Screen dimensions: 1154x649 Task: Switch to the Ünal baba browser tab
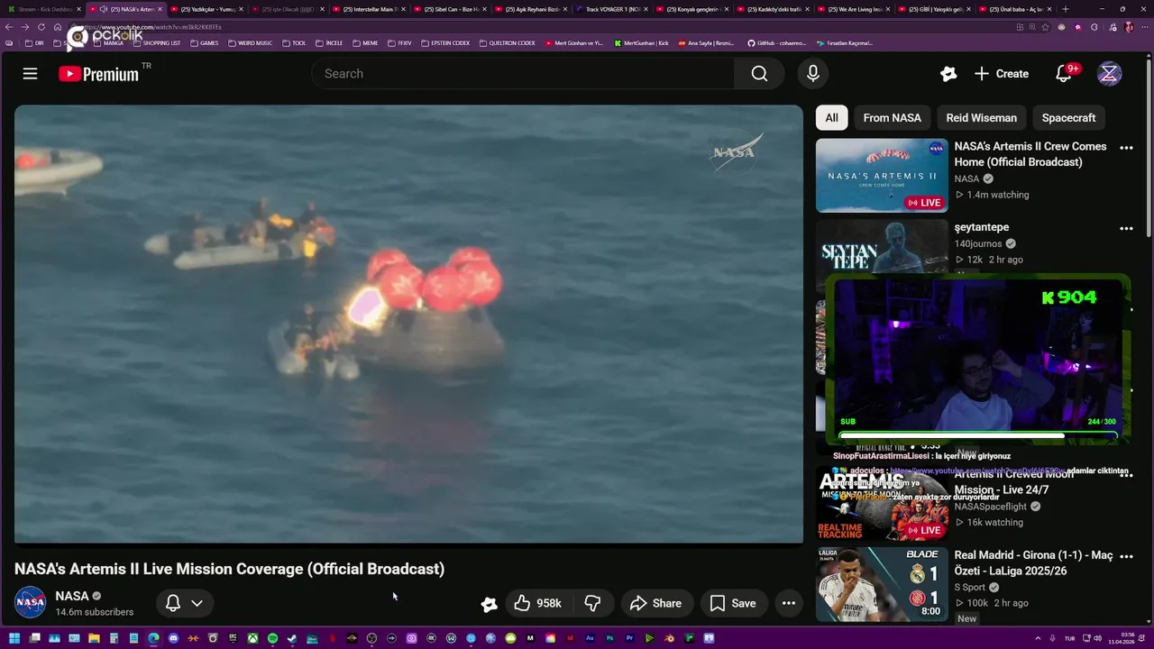click(x=1015, y=9)
